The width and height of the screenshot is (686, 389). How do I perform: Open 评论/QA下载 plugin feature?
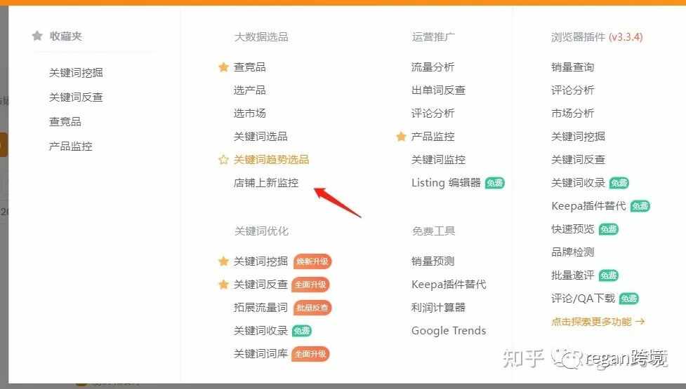tap(583, 298)
